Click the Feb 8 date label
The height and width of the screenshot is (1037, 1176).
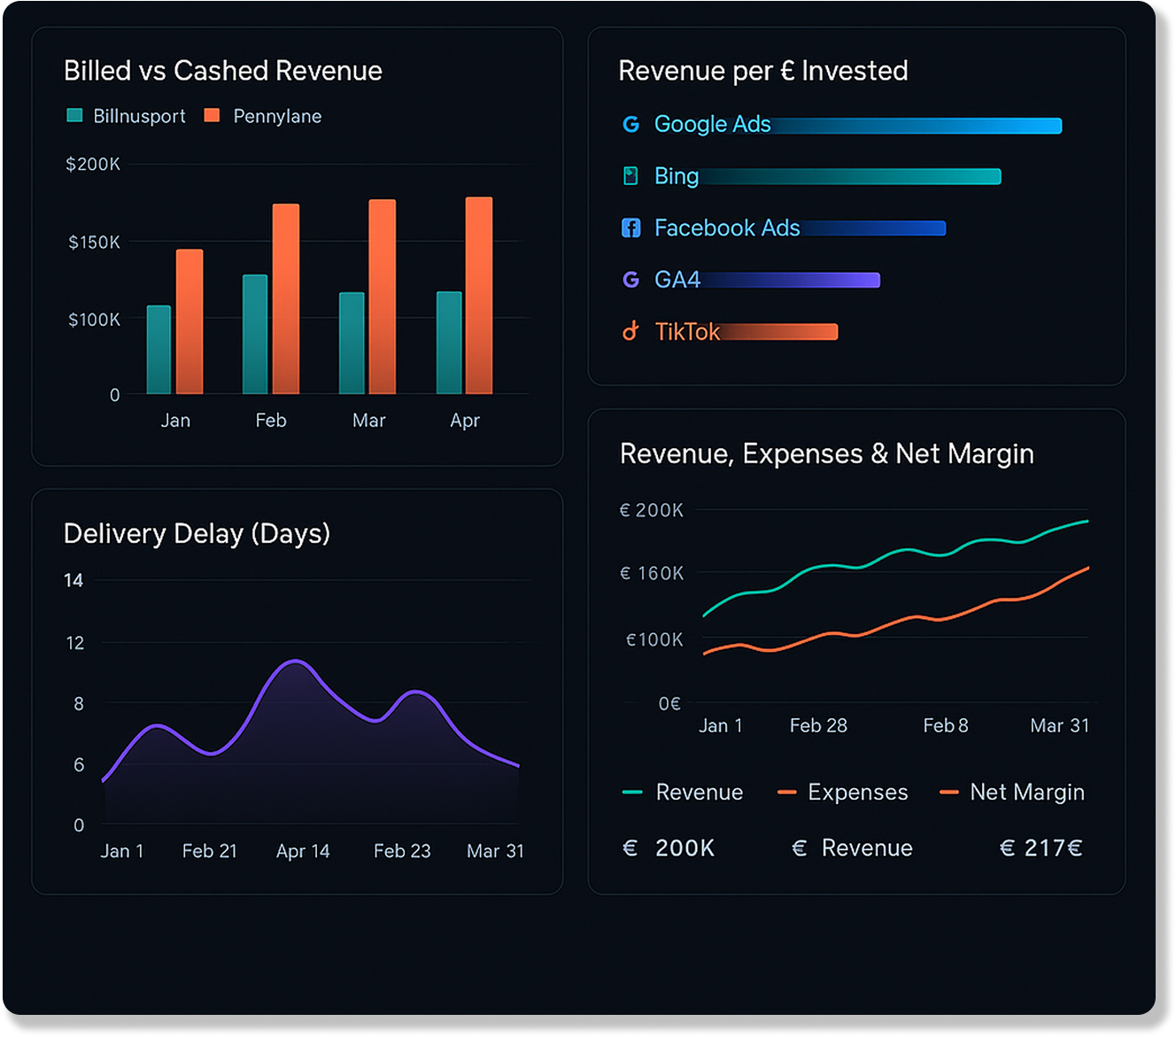946,725
